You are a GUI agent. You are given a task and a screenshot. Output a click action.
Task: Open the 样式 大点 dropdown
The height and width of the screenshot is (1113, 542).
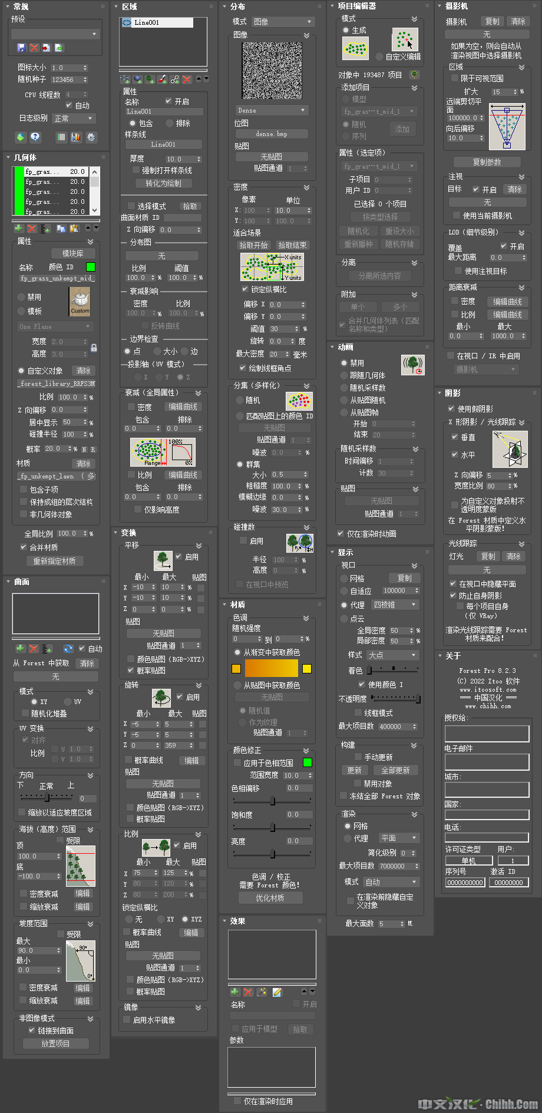[393, 655]
